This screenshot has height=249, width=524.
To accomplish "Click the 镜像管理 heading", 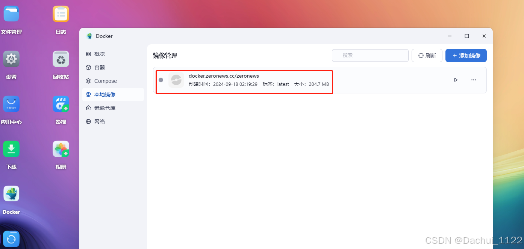I will [165, 55].
